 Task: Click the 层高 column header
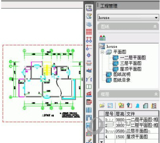pyautogui.click(x=120, y=114)
